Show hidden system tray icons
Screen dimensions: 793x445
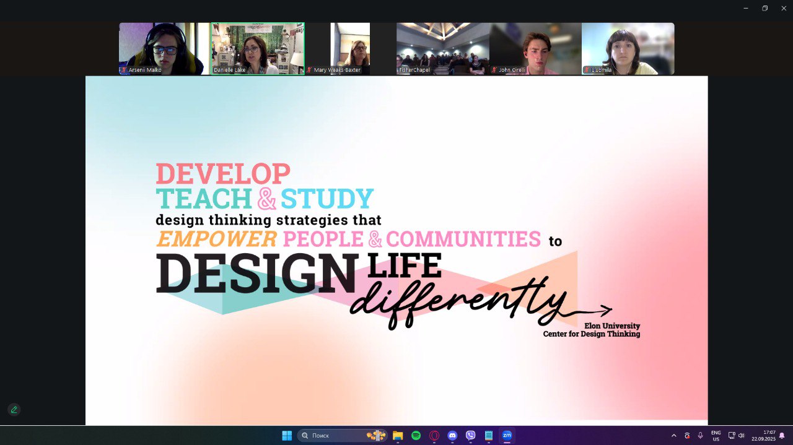[x=674, y=436]
